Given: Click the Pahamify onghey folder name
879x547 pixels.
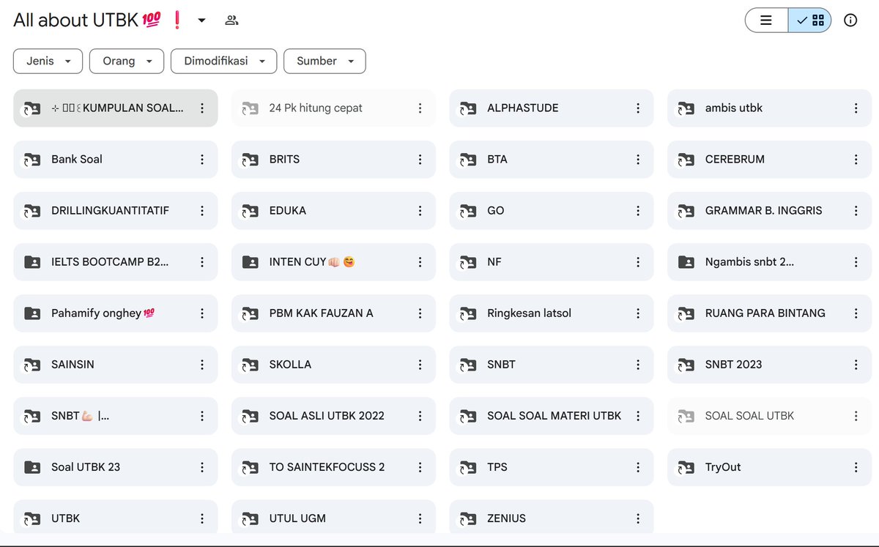Looking at the screenshot, I should 103,313.
